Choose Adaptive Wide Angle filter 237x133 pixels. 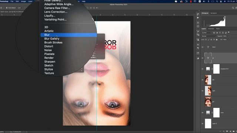click(x=59, y=4)
